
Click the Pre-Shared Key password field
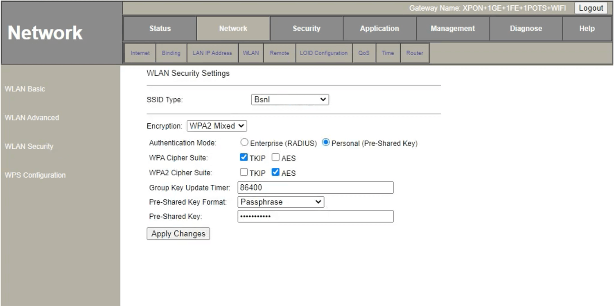pyautogui.click(x=315, y=216)
